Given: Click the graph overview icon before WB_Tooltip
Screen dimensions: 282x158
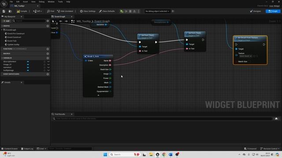Looking at the screenshot, I should pyautogui.click(x=73, y=22).
